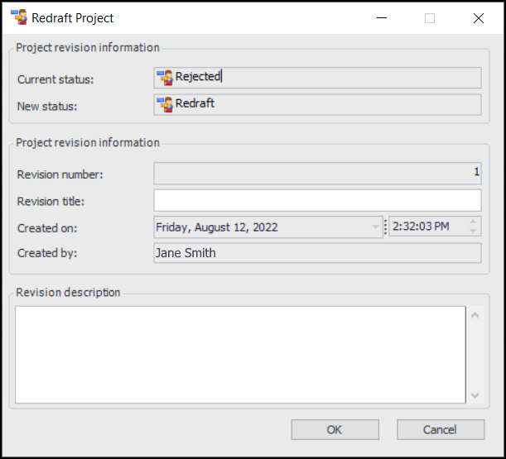Screen dimensions: 506x459
Task: Decrease the time with spinner down arrow
Action: [474, 232]
